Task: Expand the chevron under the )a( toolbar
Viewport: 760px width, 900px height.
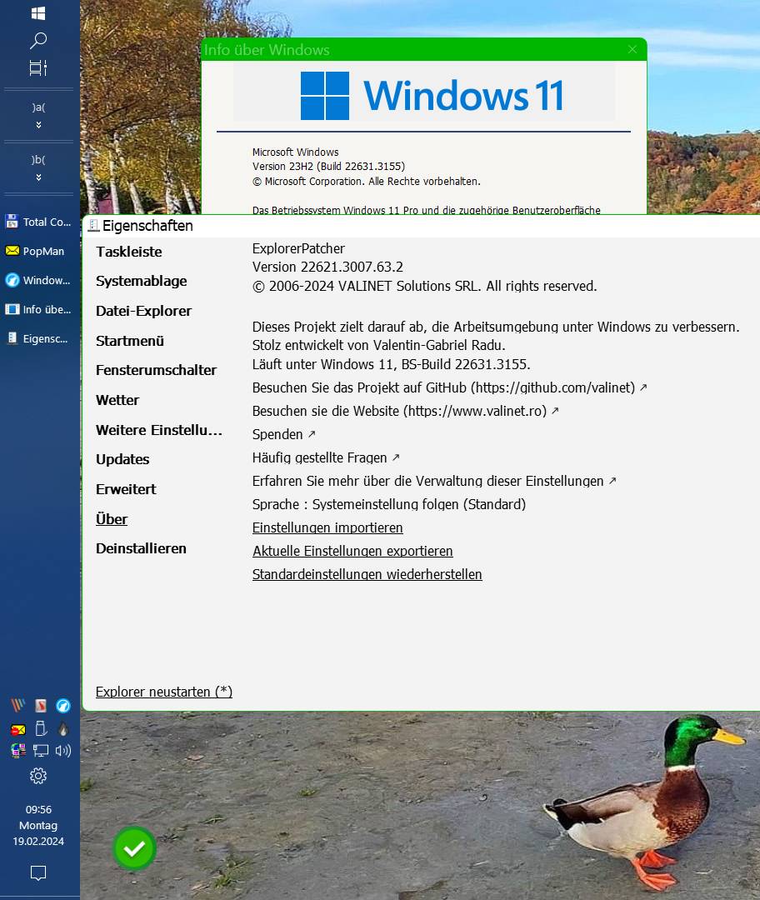Action: (38, 124)
